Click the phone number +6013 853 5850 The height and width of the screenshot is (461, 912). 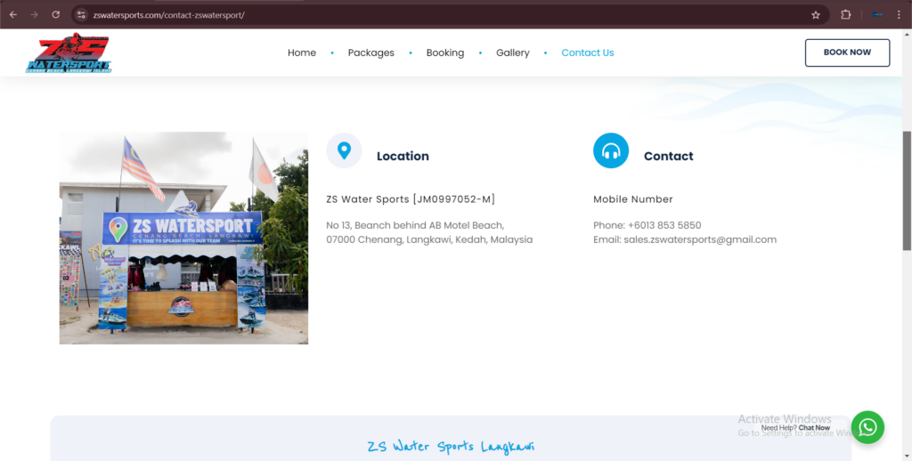pyautogui.click(x=664, y=225)
